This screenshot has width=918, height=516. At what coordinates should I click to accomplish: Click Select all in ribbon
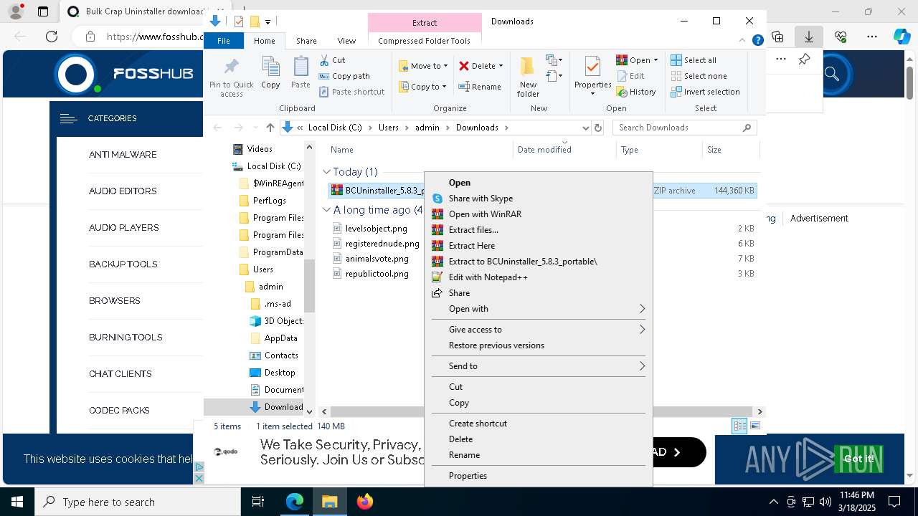(x=694, y=60)
